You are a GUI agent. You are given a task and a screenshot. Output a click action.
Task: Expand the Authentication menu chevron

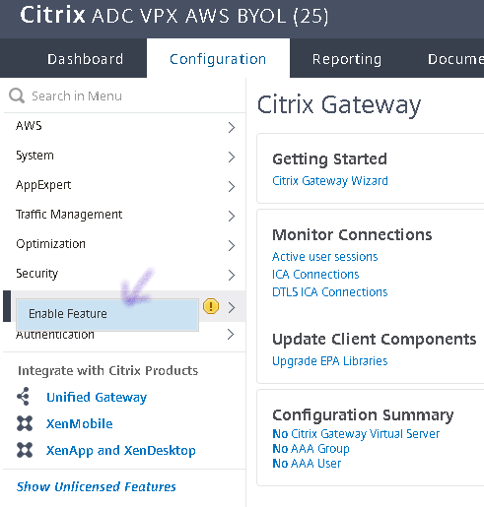pos(231,335)
